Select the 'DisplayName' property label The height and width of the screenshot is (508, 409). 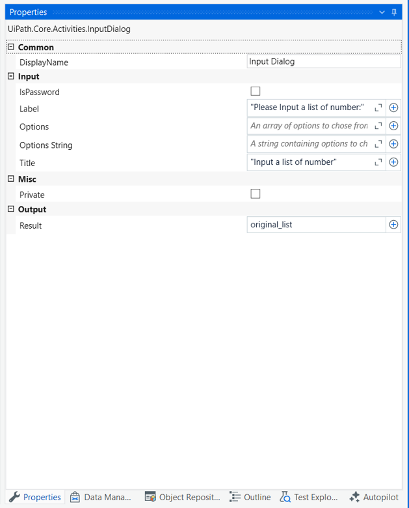[x=44, y=63]
